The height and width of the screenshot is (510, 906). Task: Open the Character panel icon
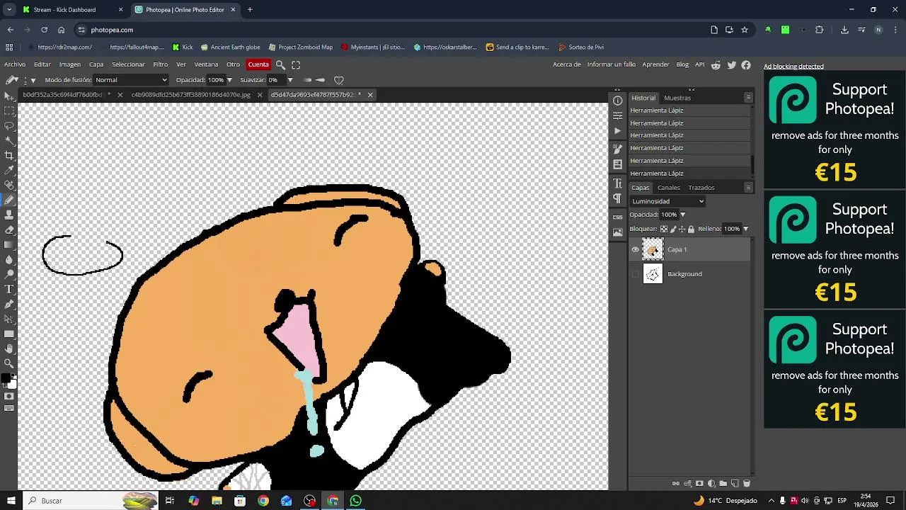point(618,183)
